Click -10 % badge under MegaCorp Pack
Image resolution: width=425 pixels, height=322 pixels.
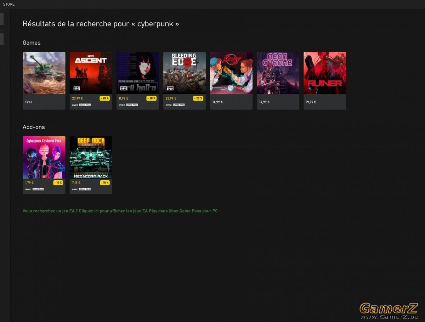[104, 183]
